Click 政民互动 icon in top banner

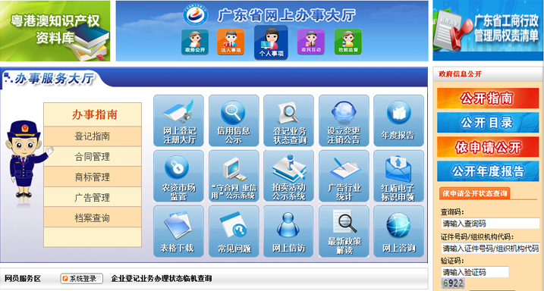[311, 42]
